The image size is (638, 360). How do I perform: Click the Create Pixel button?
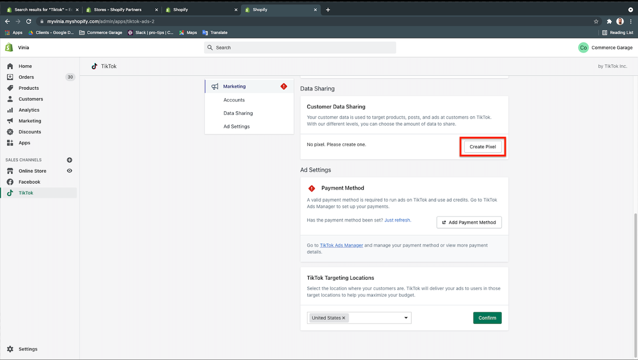[482, 147]
